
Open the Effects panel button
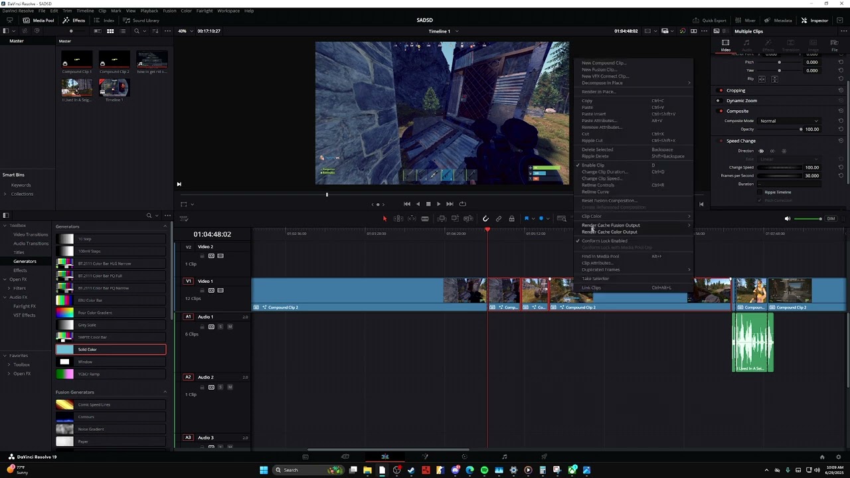click(x=74, y=21)
